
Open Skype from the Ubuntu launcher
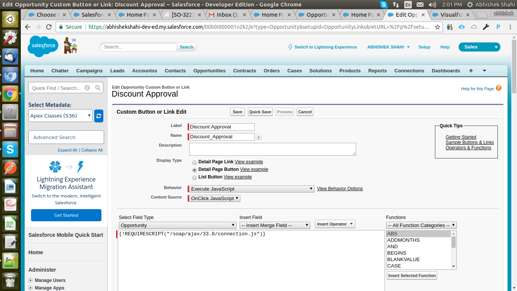[10, 149]
